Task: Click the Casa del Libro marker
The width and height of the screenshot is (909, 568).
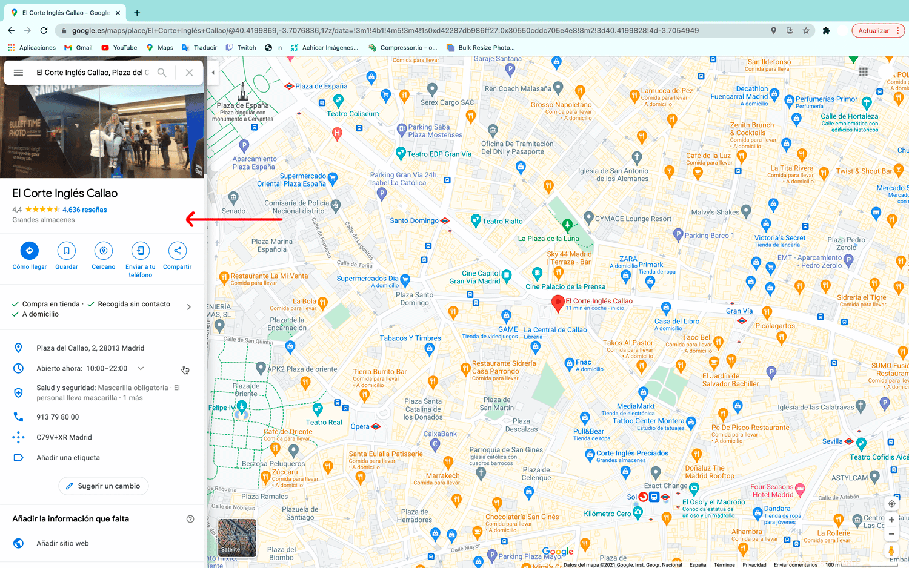Action: tap(666, 308)
